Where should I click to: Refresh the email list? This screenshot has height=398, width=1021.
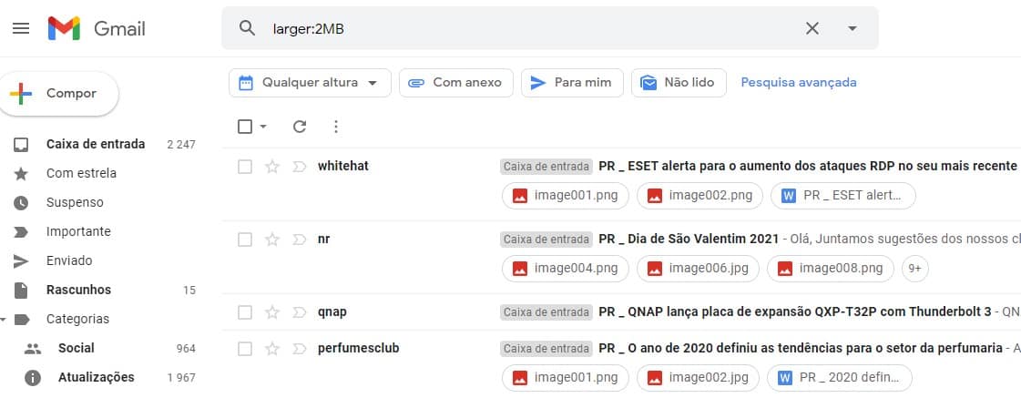click(300, 127)
